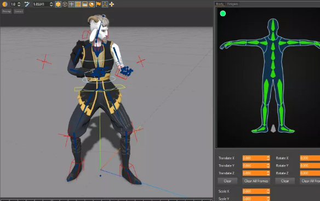
Task: Click the orange half-circle shading icon
Action: 4,4
